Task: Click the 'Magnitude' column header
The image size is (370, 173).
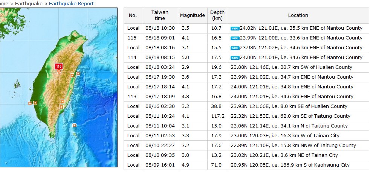Action: [192, 15]
